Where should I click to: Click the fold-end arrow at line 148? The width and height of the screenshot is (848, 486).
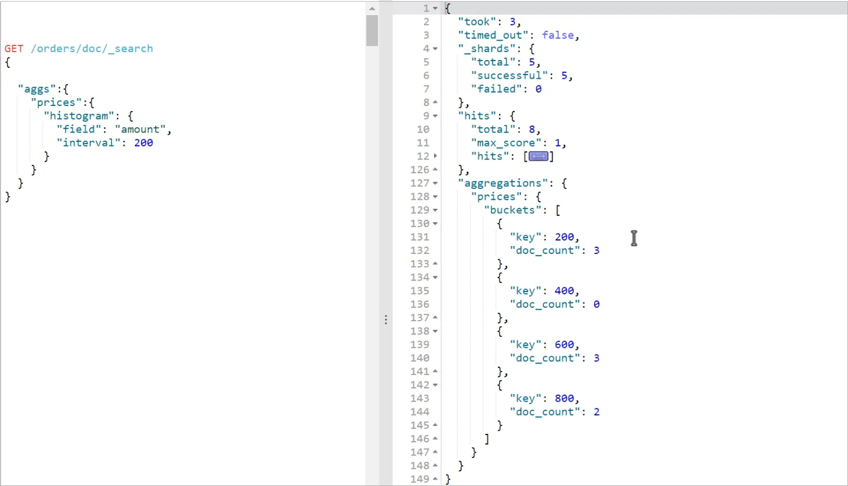point(436,465)
